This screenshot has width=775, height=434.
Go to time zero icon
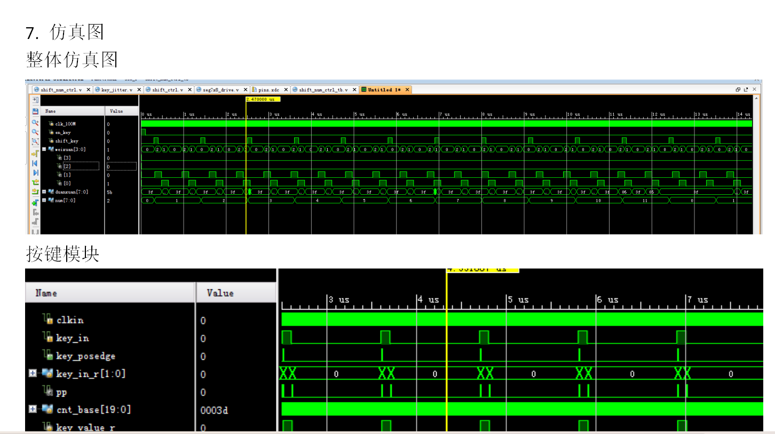[35, 163]
